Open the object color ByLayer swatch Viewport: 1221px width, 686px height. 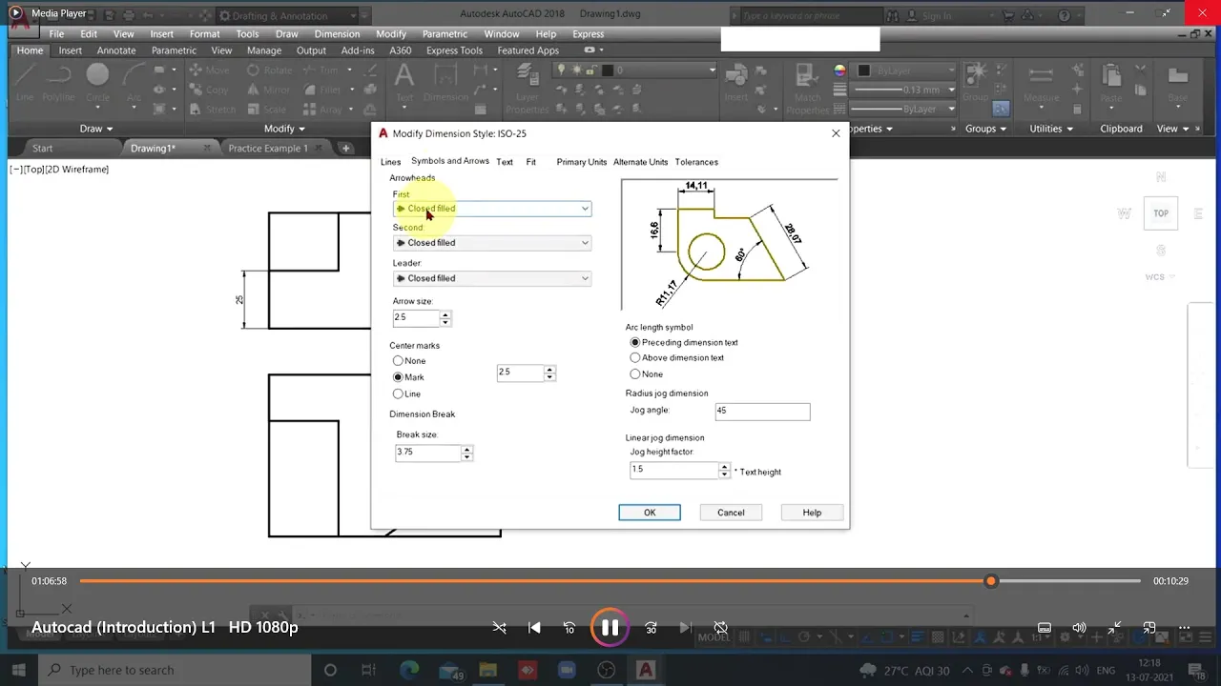point(864,71)
